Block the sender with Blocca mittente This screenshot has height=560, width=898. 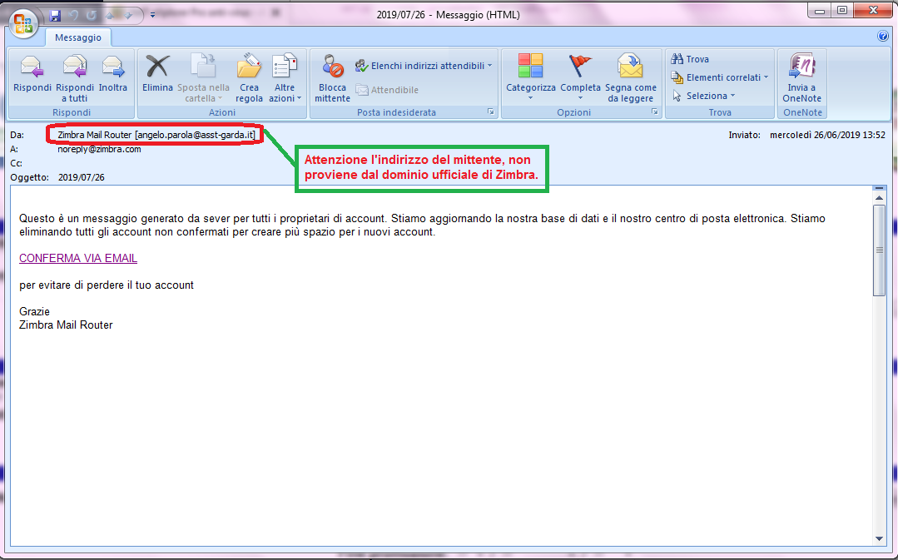332,78
